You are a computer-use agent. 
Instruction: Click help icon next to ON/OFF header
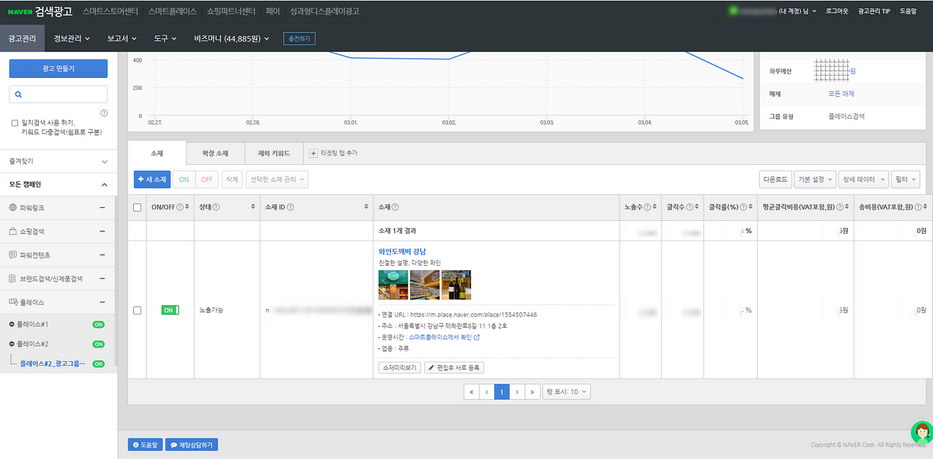180,207
